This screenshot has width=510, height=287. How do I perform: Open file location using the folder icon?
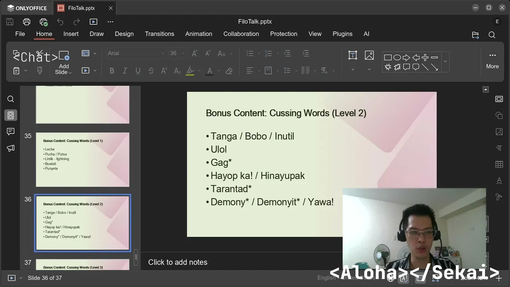(x=475, y=35)
